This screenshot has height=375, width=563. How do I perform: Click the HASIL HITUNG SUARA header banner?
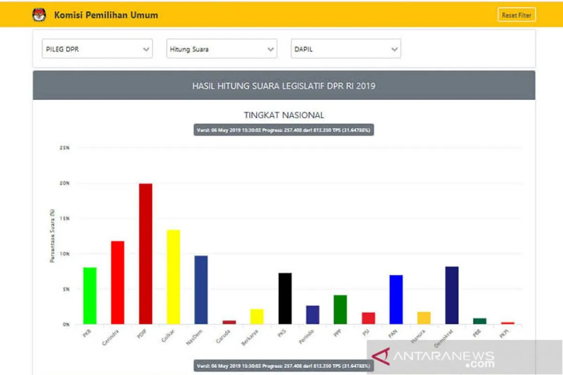pyautogui.click(x=283, y=86)
